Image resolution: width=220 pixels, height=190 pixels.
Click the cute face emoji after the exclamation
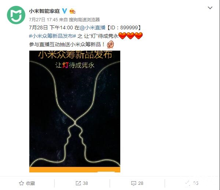[110, 44]
